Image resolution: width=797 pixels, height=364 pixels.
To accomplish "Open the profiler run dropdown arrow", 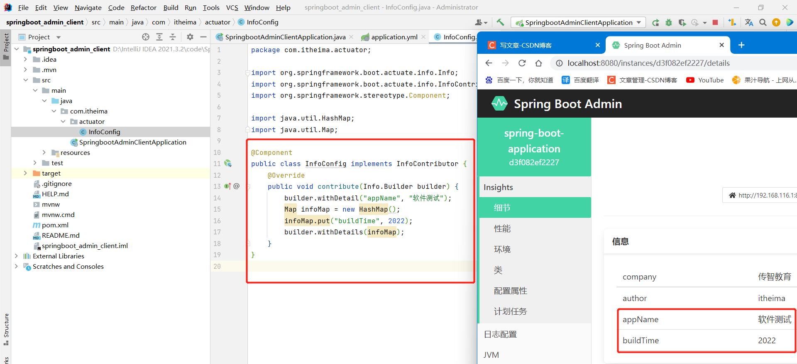I will pos(705,23).
